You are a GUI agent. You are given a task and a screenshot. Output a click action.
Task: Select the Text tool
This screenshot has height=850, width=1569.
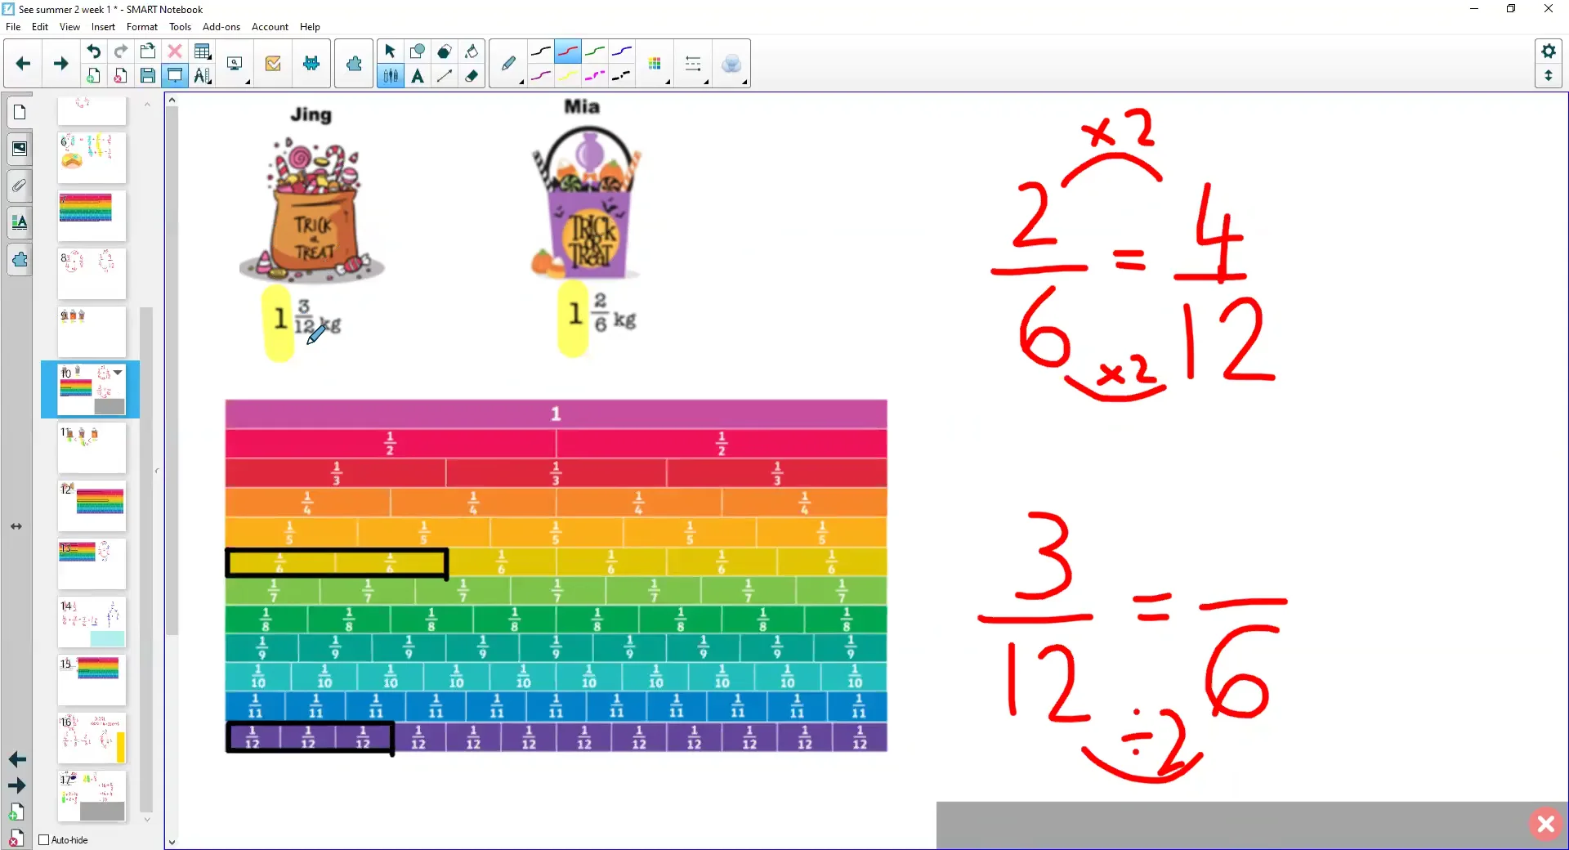pyautogui.click(x=417, y=75)
